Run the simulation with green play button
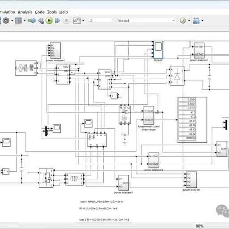This screenshot has height=229, width=229. (49, 21)
